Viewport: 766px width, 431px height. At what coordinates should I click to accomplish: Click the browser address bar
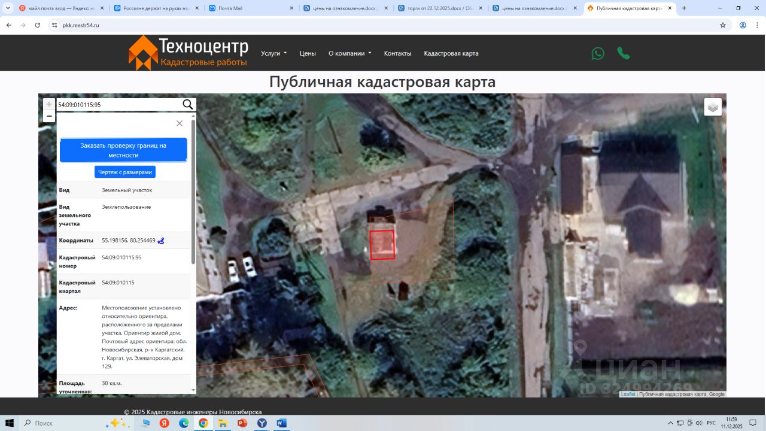383,25
